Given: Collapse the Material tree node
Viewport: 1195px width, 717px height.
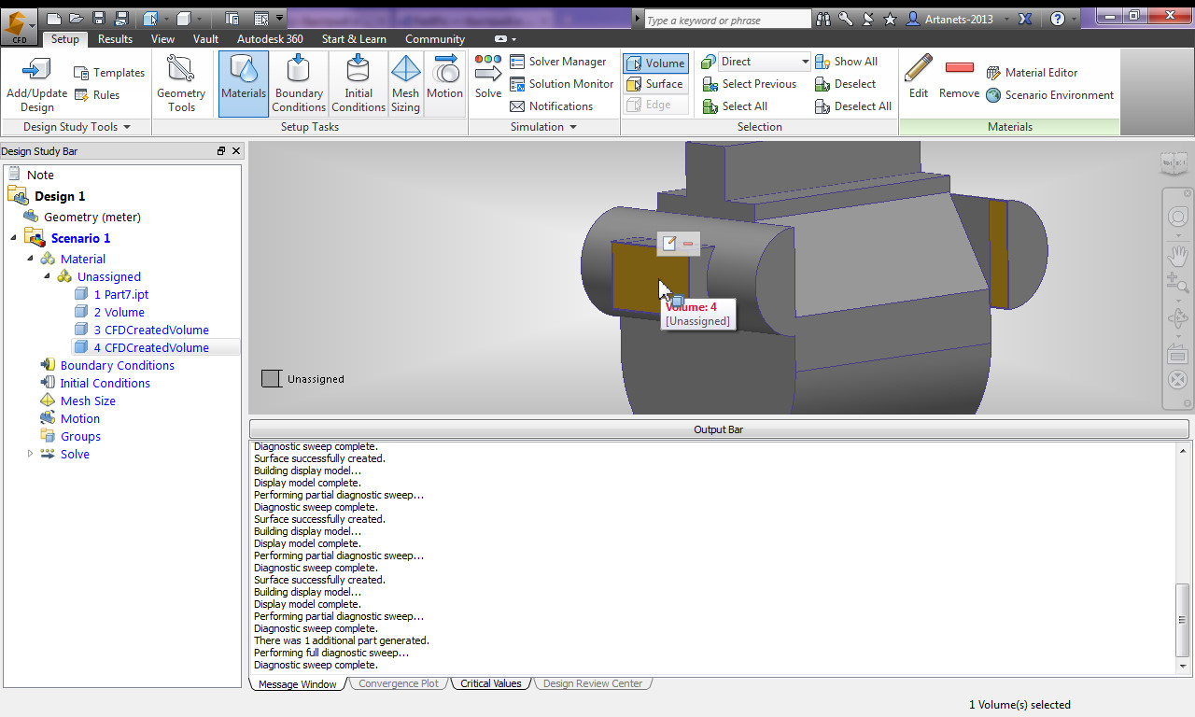Looking at the screenshot, I should [30, 259].
